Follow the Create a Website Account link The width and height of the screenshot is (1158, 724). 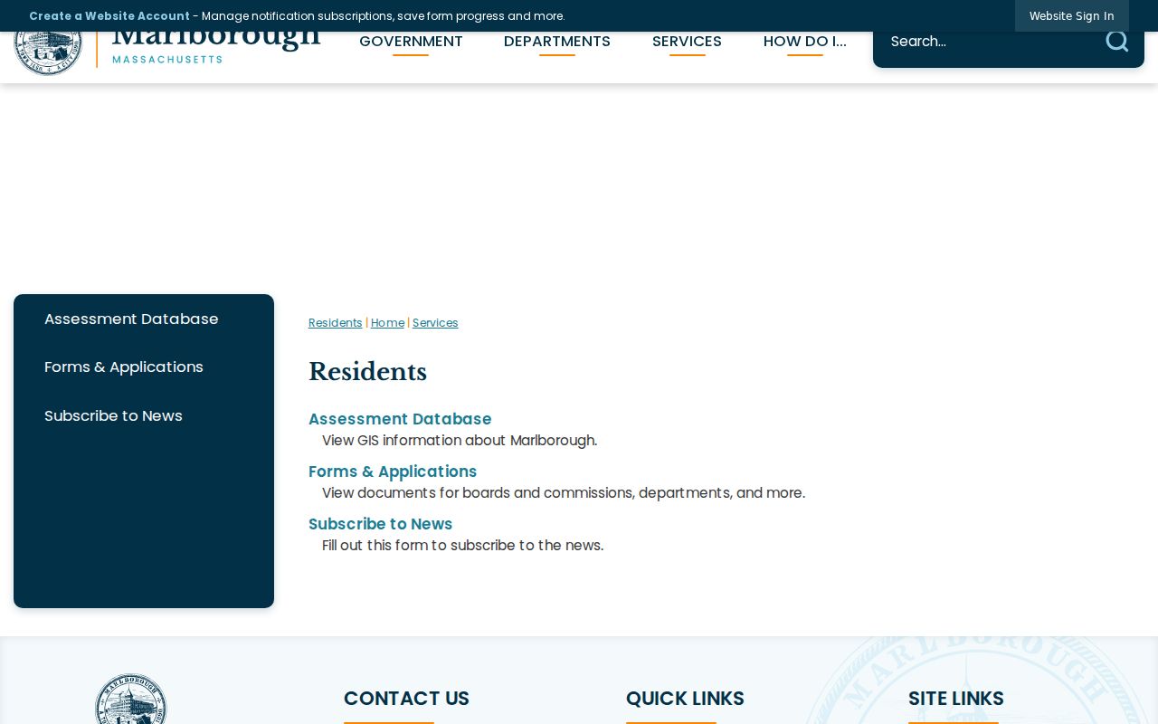[109, 16]
